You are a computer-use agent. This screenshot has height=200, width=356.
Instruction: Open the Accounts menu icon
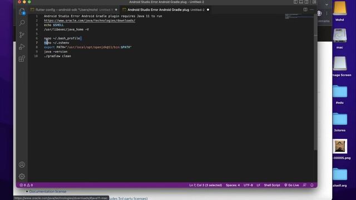22,164
